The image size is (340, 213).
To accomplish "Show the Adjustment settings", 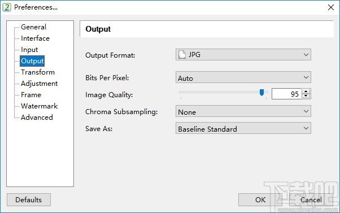I will pos(39,84).
